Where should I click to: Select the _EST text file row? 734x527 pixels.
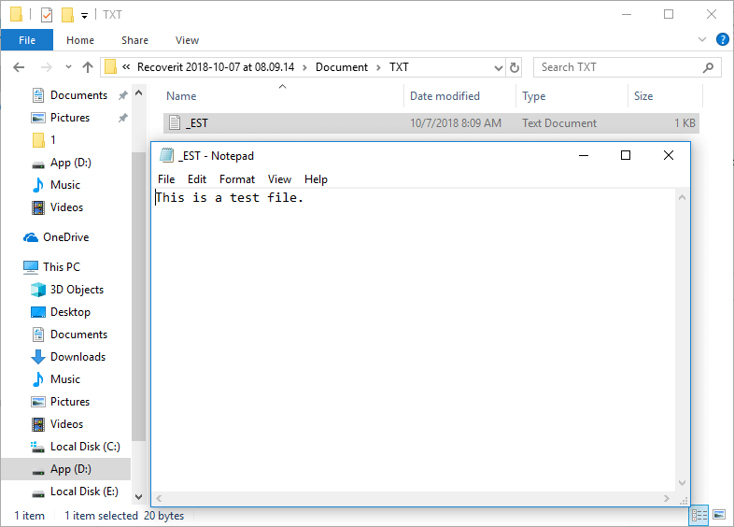pos(431,123)
